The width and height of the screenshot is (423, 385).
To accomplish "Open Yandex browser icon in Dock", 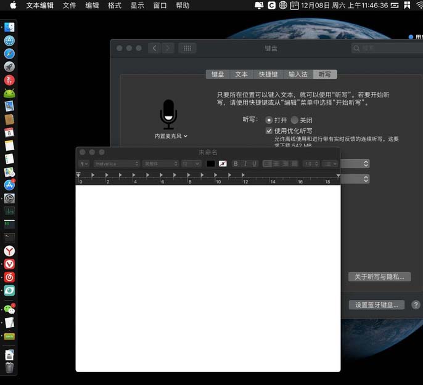I will [9, 251].
